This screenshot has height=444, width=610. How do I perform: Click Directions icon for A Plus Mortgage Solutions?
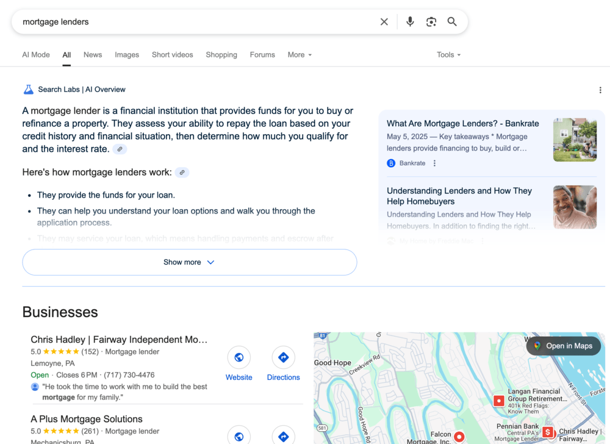tap(283, 436)
